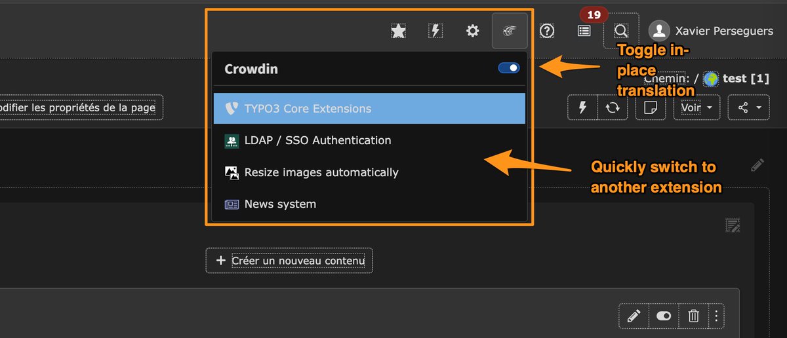Viewport: 787px width, 338px height.
Task: Click the News system newspaper icon
Action: point(232,204)
